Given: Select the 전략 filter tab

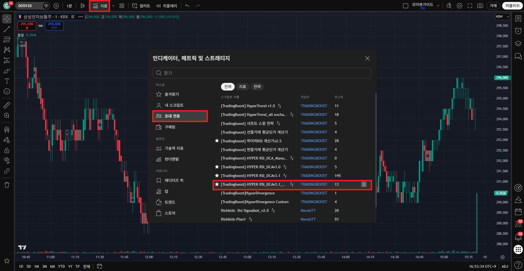Looking at the screenshot, I should (257, 87).
